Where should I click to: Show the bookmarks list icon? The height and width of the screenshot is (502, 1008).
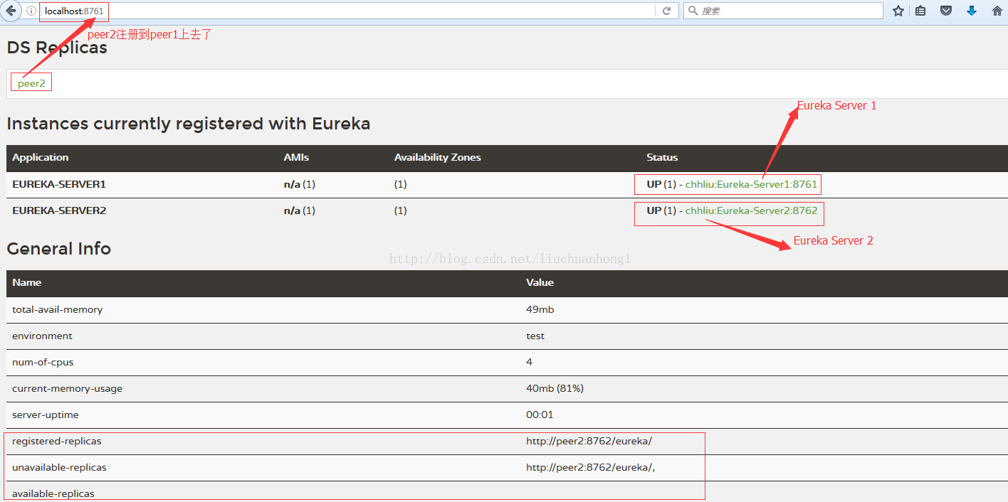point(920,11)
